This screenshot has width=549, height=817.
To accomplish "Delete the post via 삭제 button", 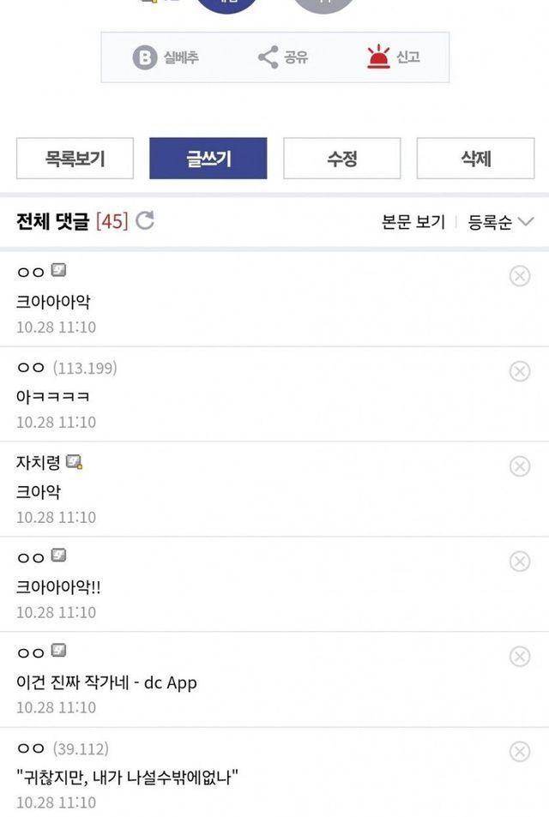I will pyautogui.click(x=475, y=159).
